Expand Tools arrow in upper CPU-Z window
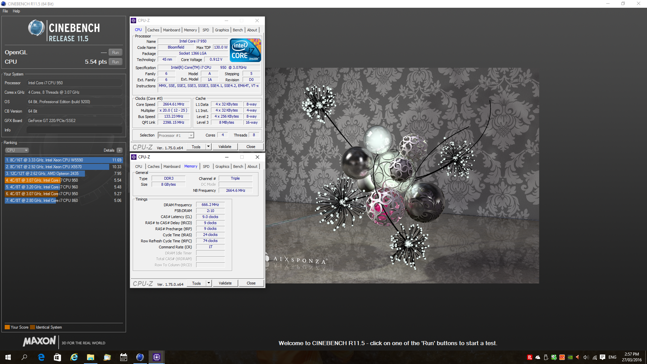647x364 pixels. [208, 147]
